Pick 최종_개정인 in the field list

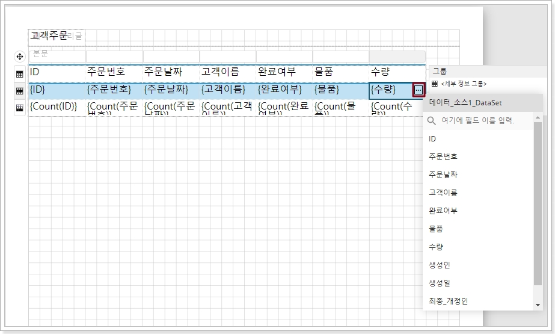(x=448, y=301)
